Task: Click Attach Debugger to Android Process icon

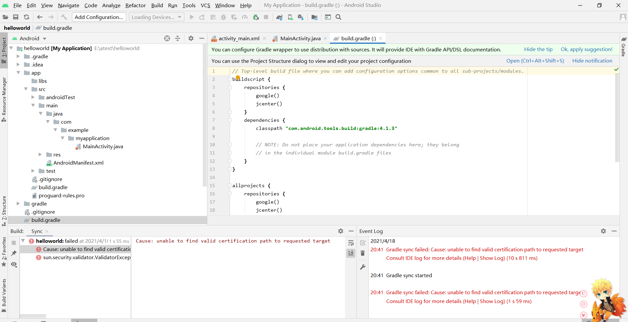Action: click(x=256, y=17)
